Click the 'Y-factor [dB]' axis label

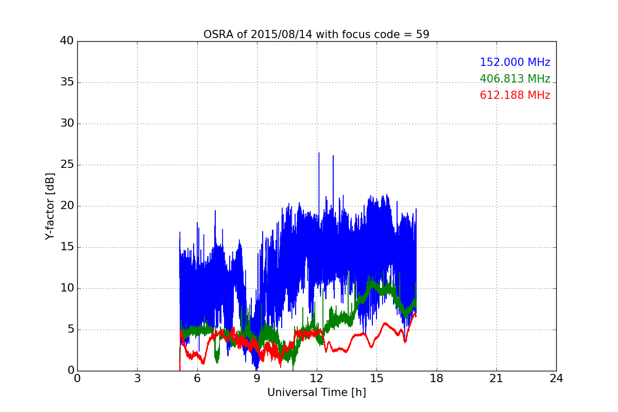[x=49, y=206]
